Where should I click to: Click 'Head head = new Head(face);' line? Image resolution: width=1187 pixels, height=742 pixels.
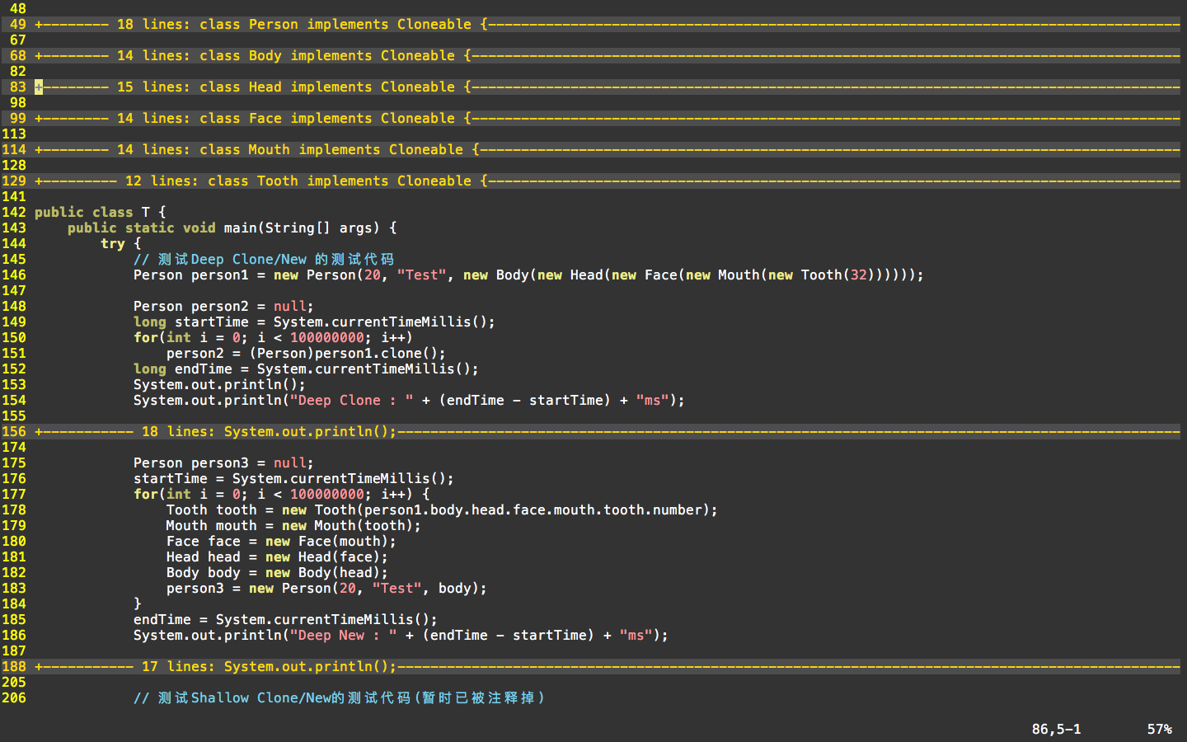pos(278,557)
